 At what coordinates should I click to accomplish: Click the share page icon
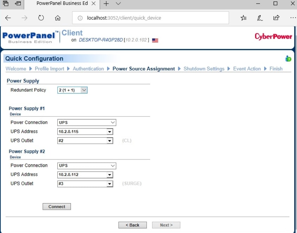[x=277, y=18]
